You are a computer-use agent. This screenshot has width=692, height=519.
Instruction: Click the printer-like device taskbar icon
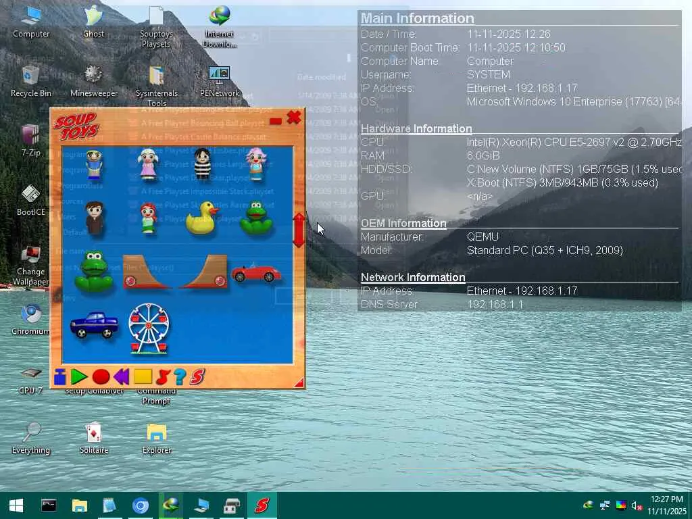[x=231, y=505]
